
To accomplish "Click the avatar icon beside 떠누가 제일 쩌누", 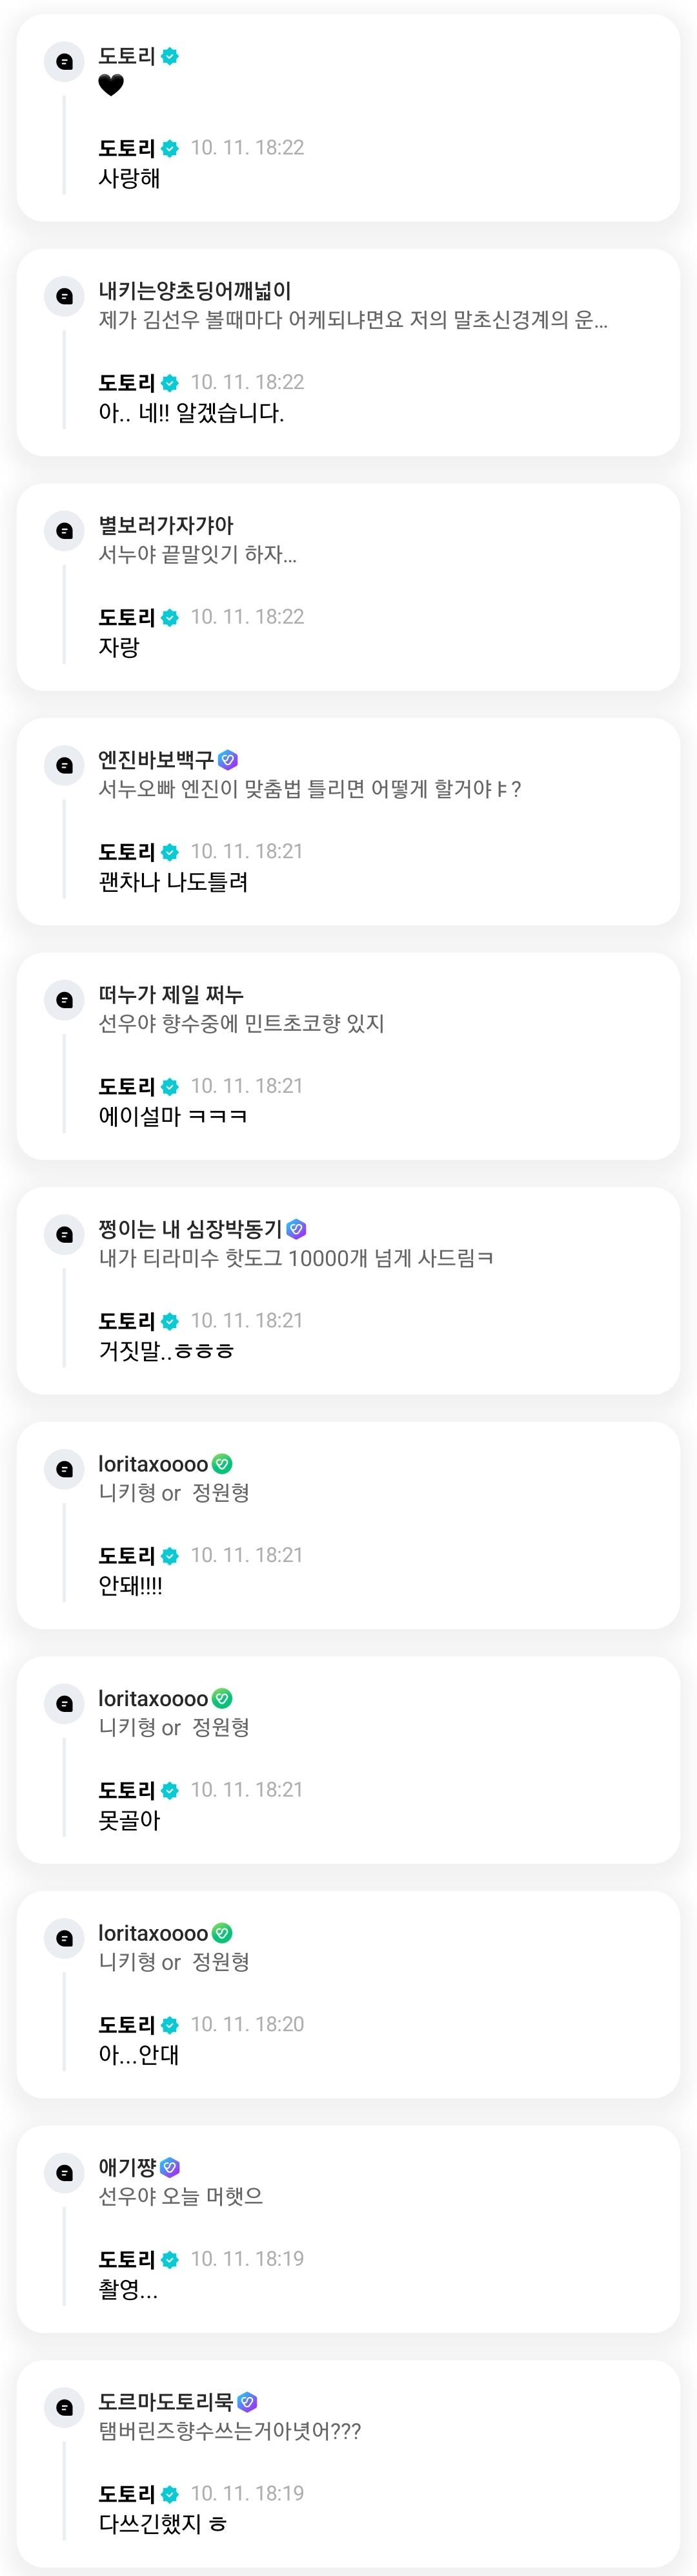I will tap(65, 1000).
